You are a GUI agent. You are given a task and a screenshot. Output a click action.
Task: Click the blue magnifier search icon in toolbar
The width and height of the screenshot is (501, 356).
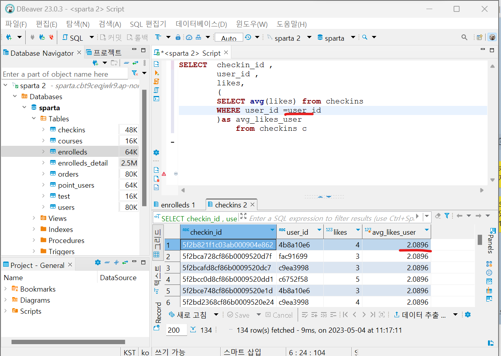pos(365,38)
